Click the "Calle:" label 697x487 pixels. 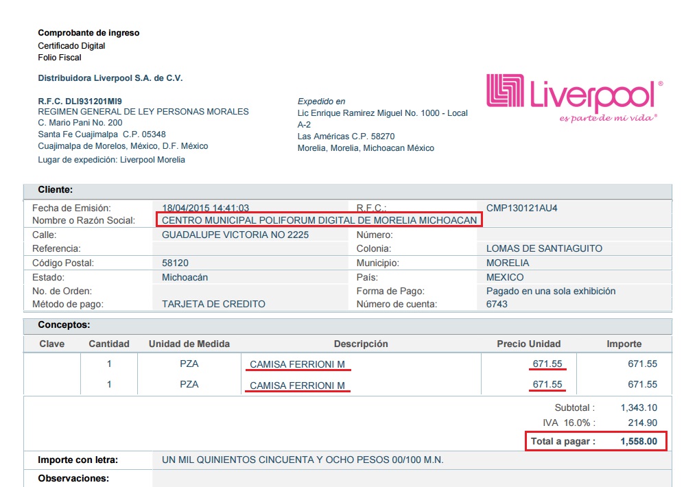click(x=45, y=235)
